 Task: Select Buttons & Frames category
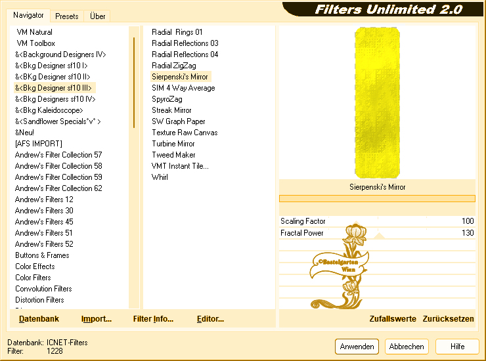click(x=42, y=255)
